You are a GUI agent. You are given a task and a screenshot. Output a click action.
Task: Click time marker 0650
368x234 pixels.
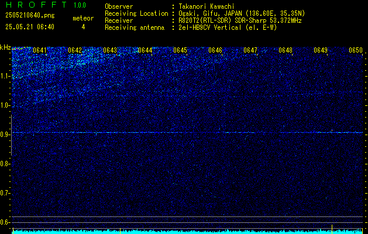[356, 50]
